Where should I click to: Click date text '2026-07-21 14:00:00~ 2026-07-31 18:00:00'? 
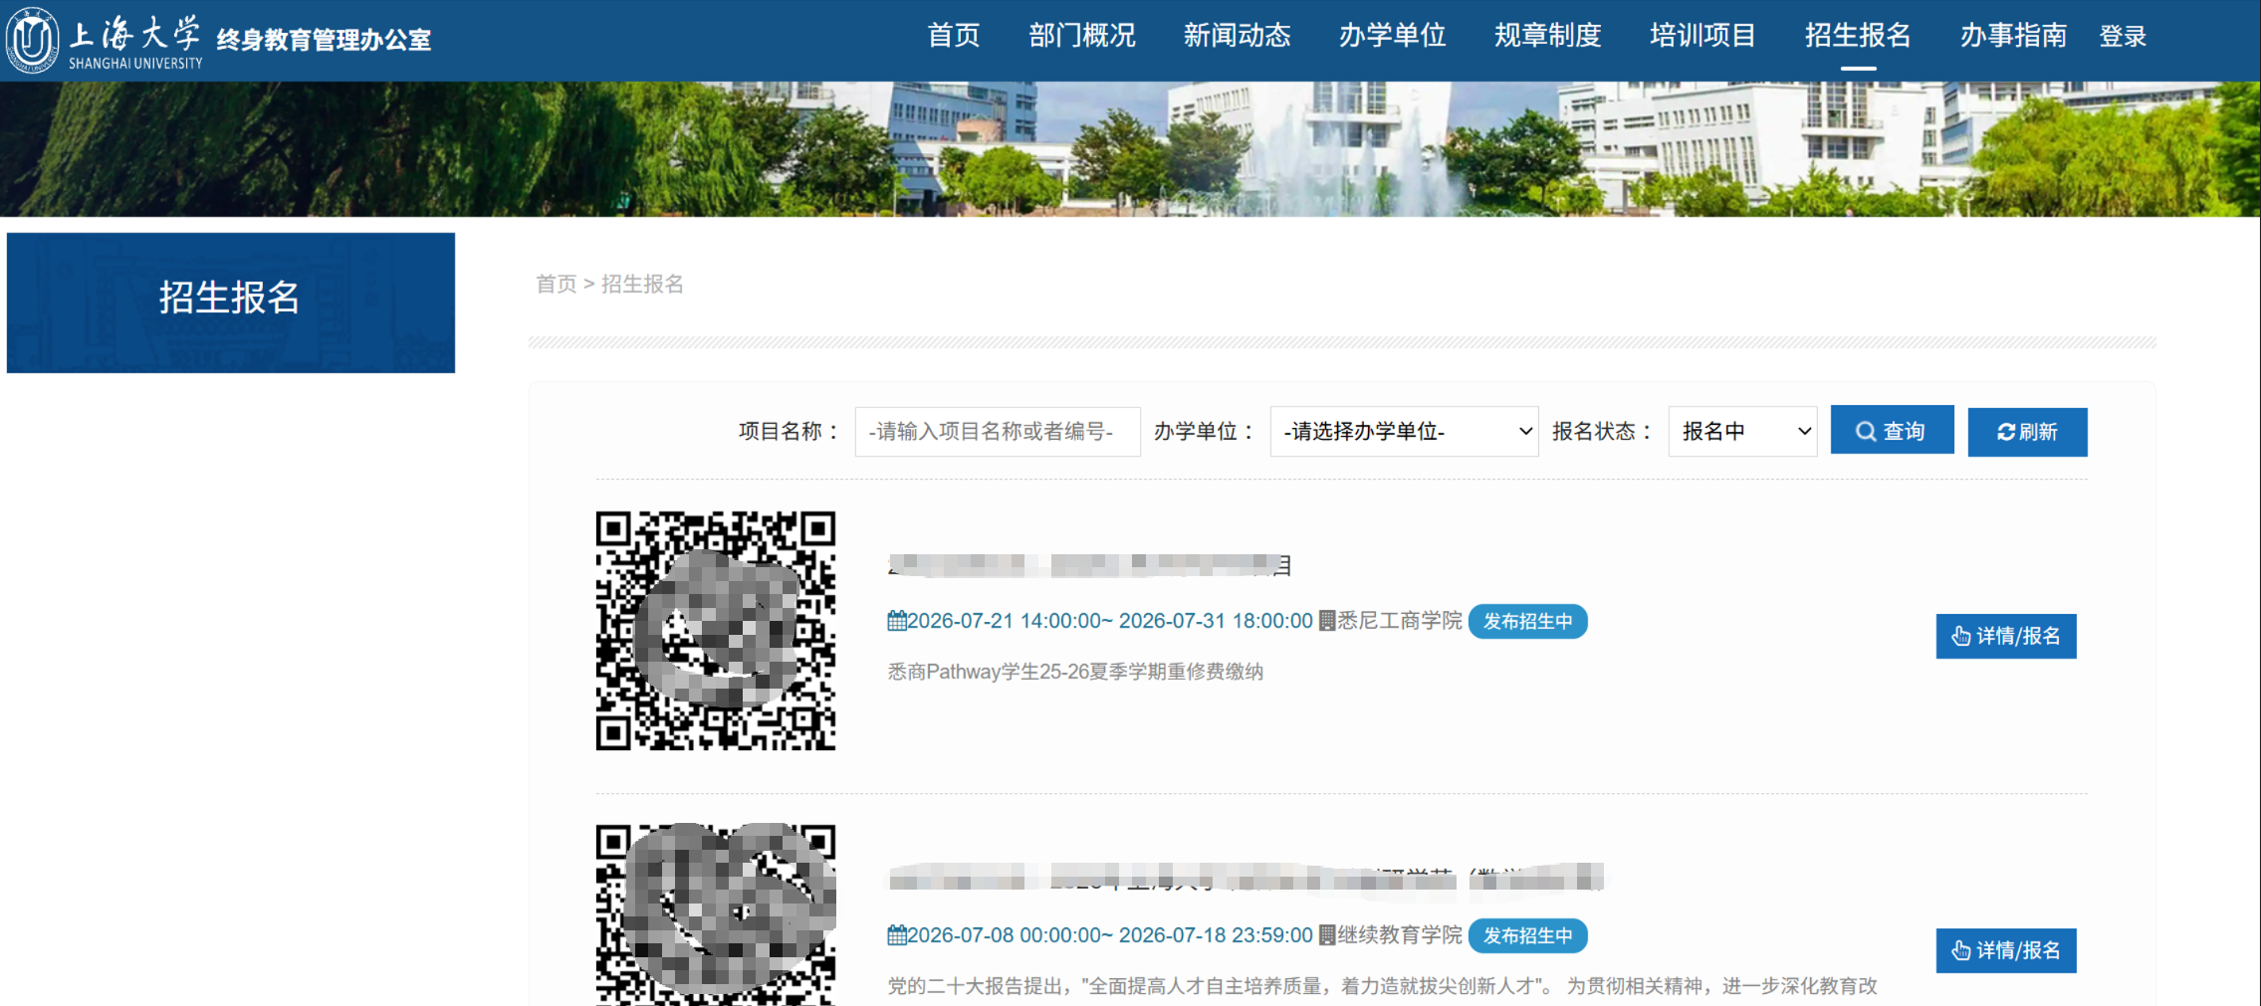click(x=1110, y=621)
